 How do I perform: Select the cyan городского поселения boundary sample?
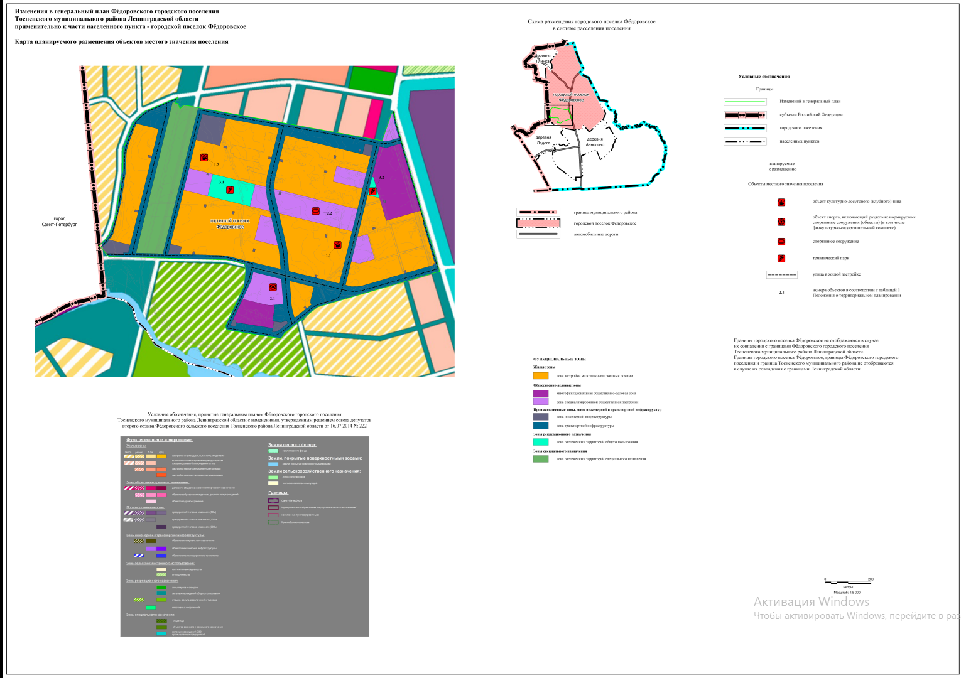point(745,128)
